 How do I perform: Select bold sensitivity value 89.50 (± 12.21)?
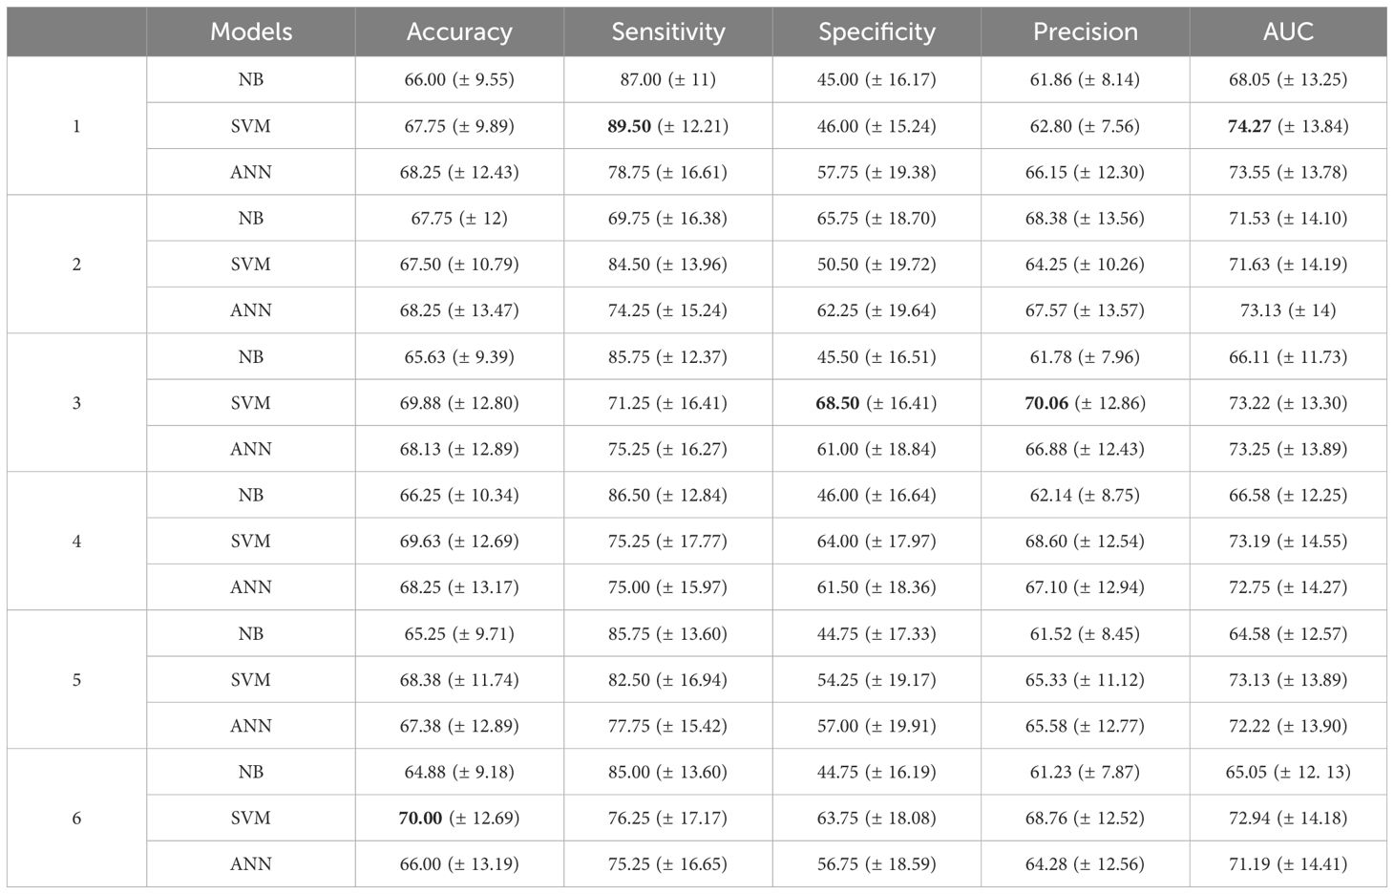click(x=667, y=126)
